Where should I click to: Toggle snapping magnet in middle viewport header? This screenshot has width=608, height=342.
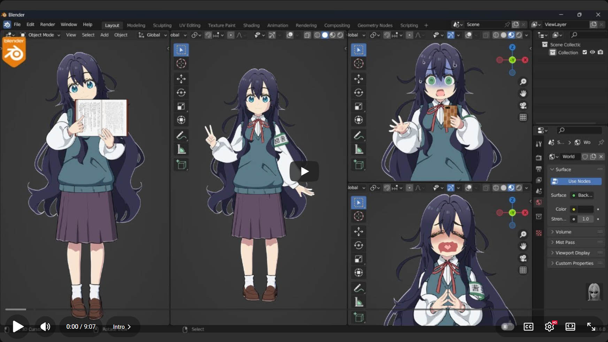[208, 35]
